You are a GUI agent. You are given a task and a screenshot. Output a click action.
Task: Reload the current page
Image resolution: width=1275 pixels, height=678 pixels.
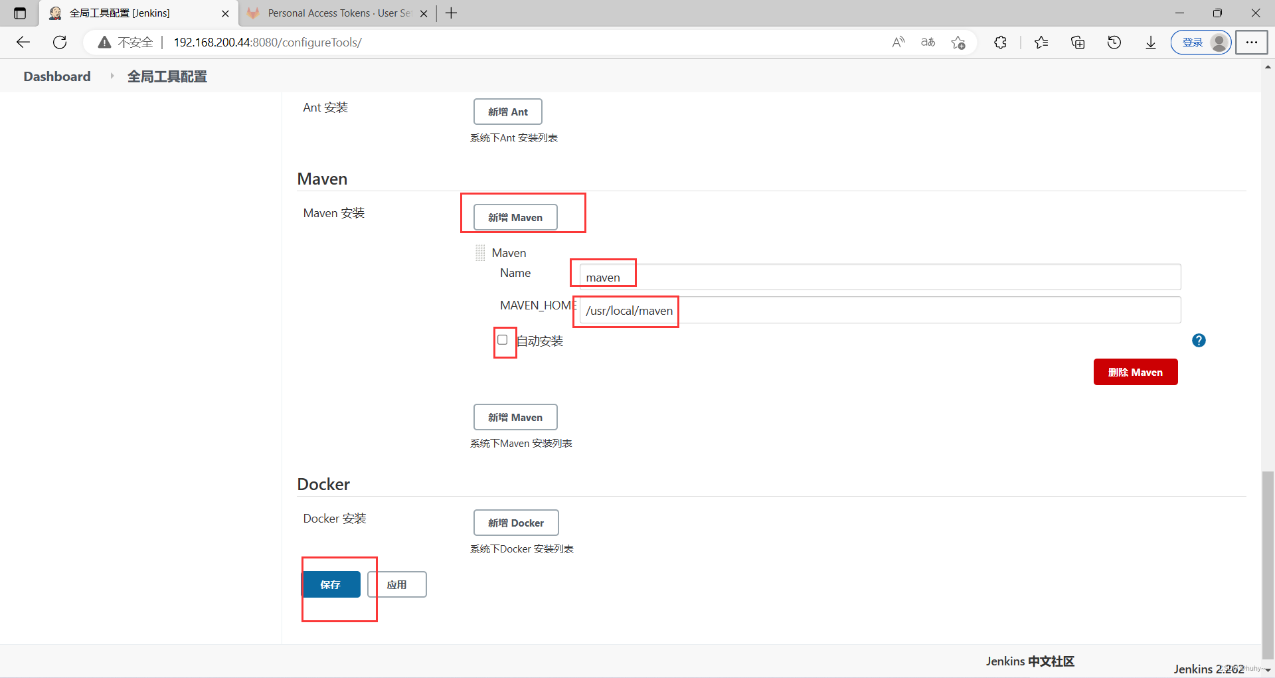[x=60, y=42]
